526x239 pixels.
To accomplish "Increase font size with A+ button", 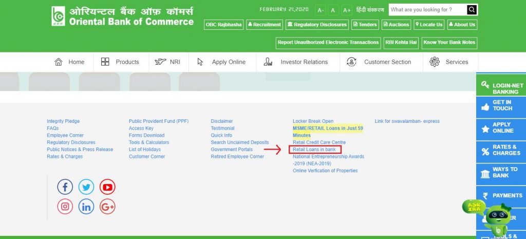I will coord(347,10).
